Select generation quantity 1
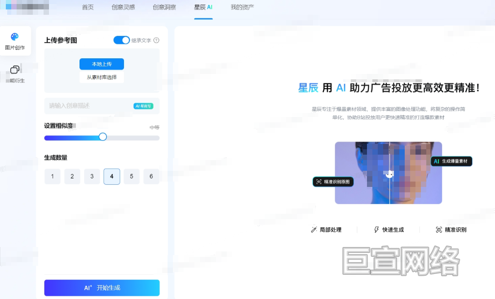The width and height of the screenshot is (495, 299). point(53,177)
